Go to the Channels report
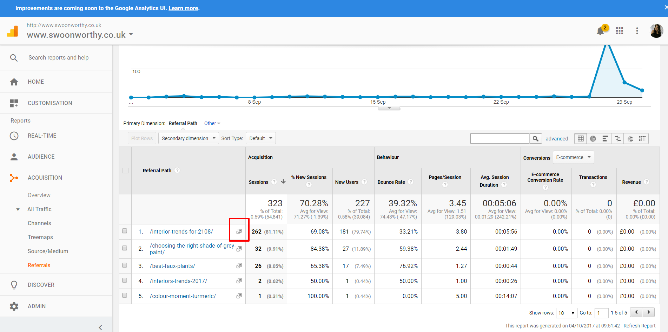Viewport: 668px width, 332px height. tap(39, 223)
